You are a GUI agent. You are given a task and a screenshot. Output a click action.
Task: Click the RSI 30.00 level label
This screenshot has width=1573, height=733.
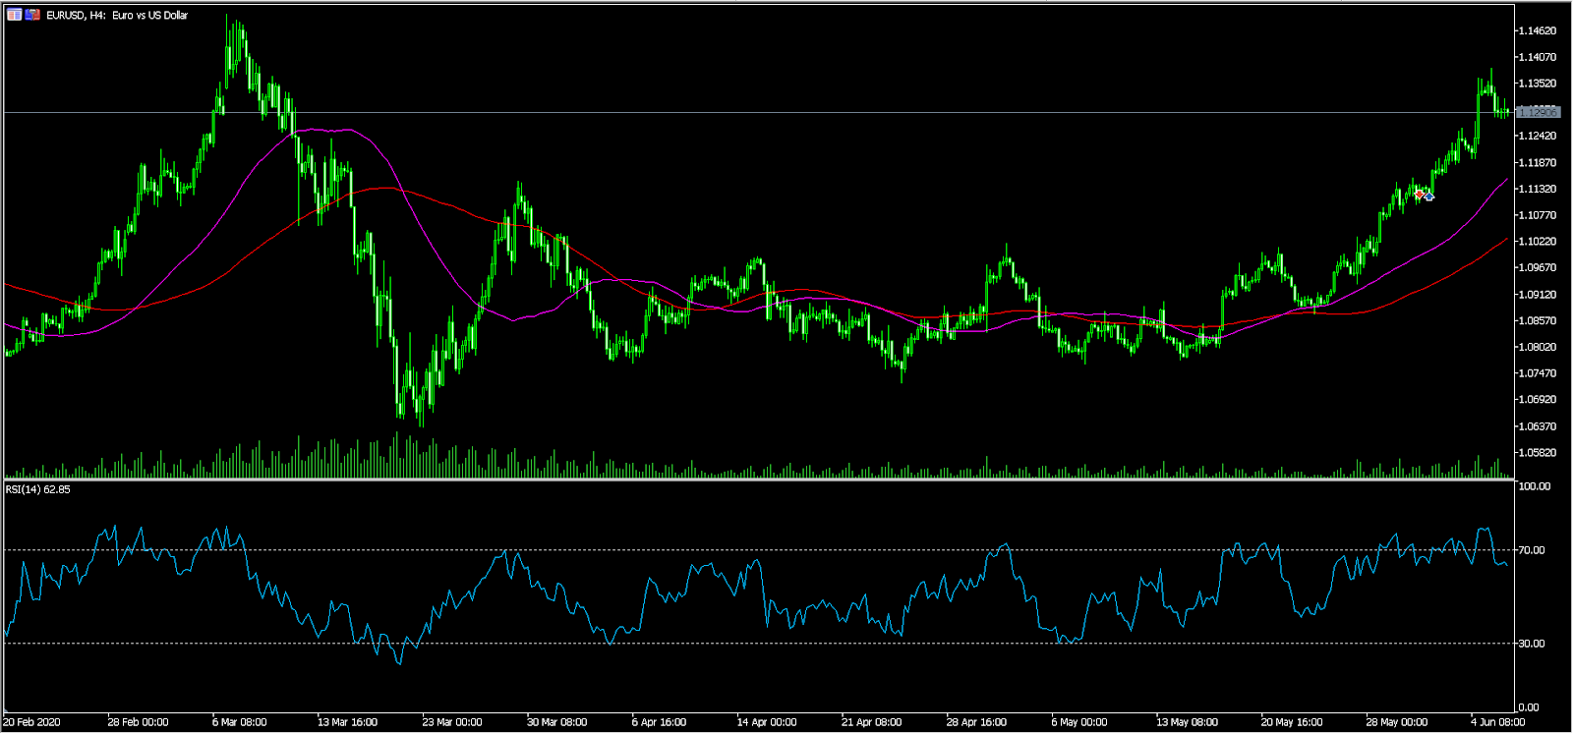(x=1532, y=644)
